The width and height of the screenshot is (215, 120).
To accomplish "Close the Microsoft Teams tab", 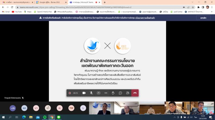I will click(x=99, y=2).
